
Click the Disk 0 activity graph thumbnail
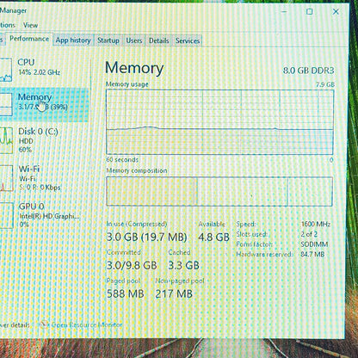click(6, 140)
